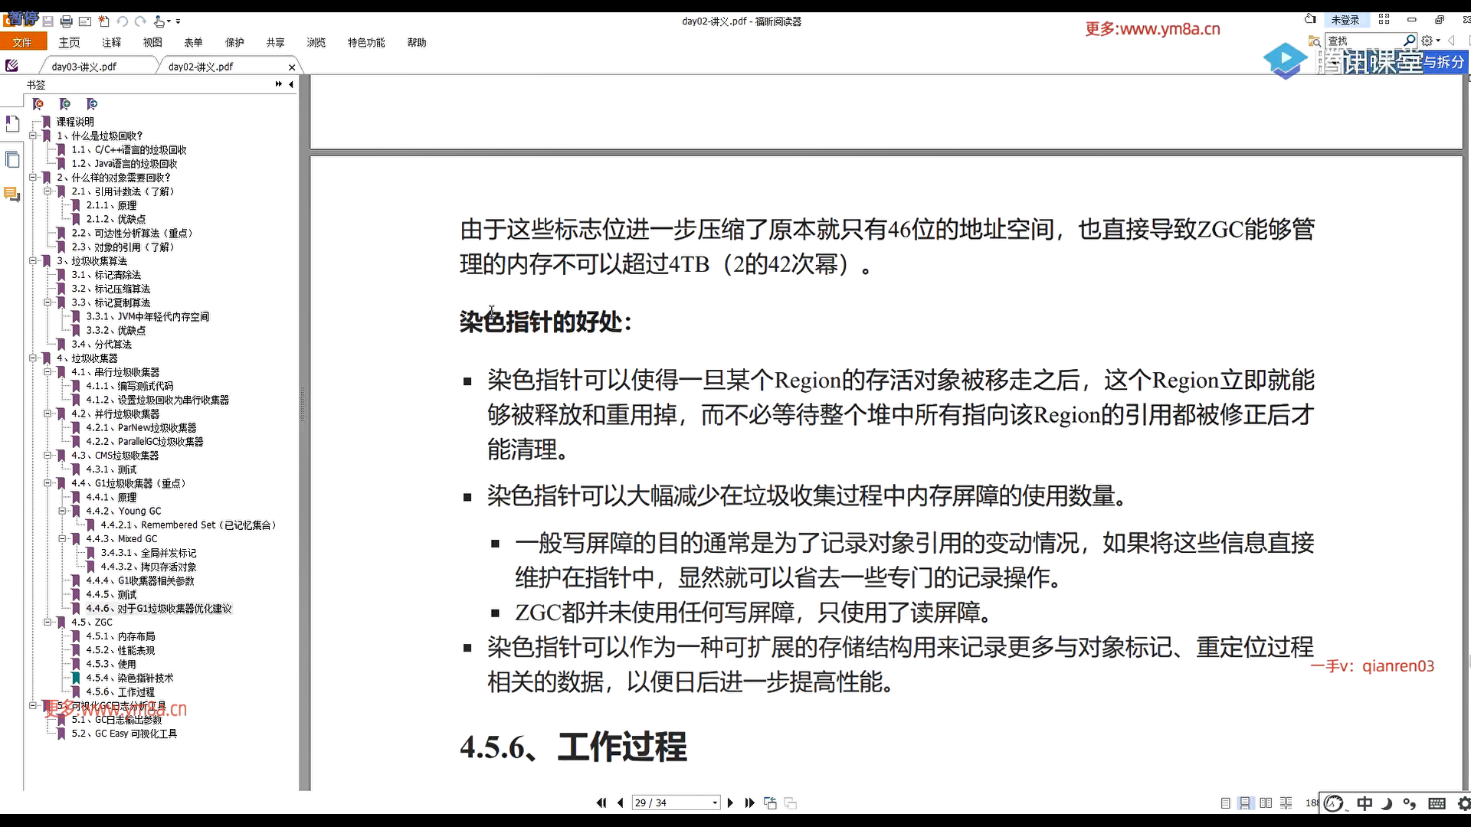Viewport: 1471px width, 827px height.
Task: Collapse the 4.5、ZGC bookmark node
Action: pos(48,622)
